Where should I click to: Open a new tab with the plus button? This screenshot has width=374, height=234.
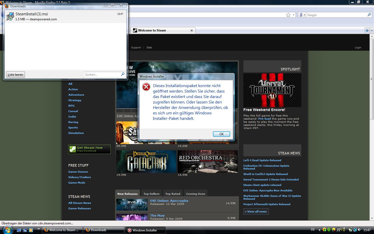pyautogui.click(x=367, y=30)
